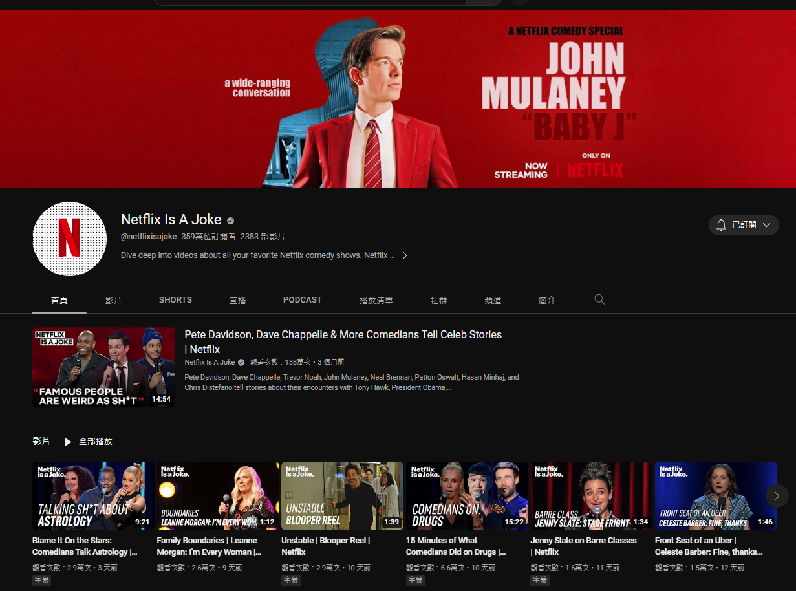The height and width of the screenshot is (591, 796).
Task: Click the 已訂閱 subscribed label
Action: (744, 225)
